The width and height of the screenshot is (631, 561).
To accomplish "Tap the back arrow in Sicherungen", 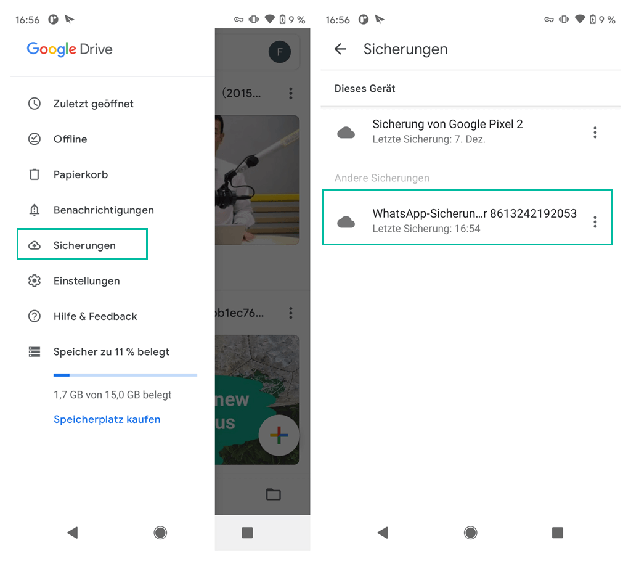I will click(x=340, y=49).
